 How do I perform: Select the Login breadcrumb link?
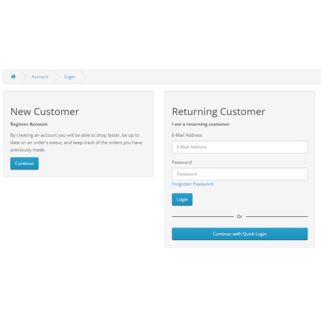pyautogui.click(x=70, y=77)
